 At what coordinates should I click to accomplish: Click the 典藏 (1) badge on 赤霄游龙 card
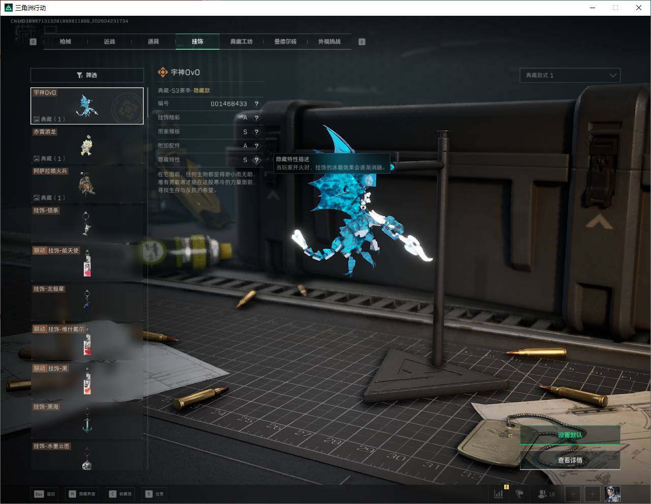[x=50, y=159]
